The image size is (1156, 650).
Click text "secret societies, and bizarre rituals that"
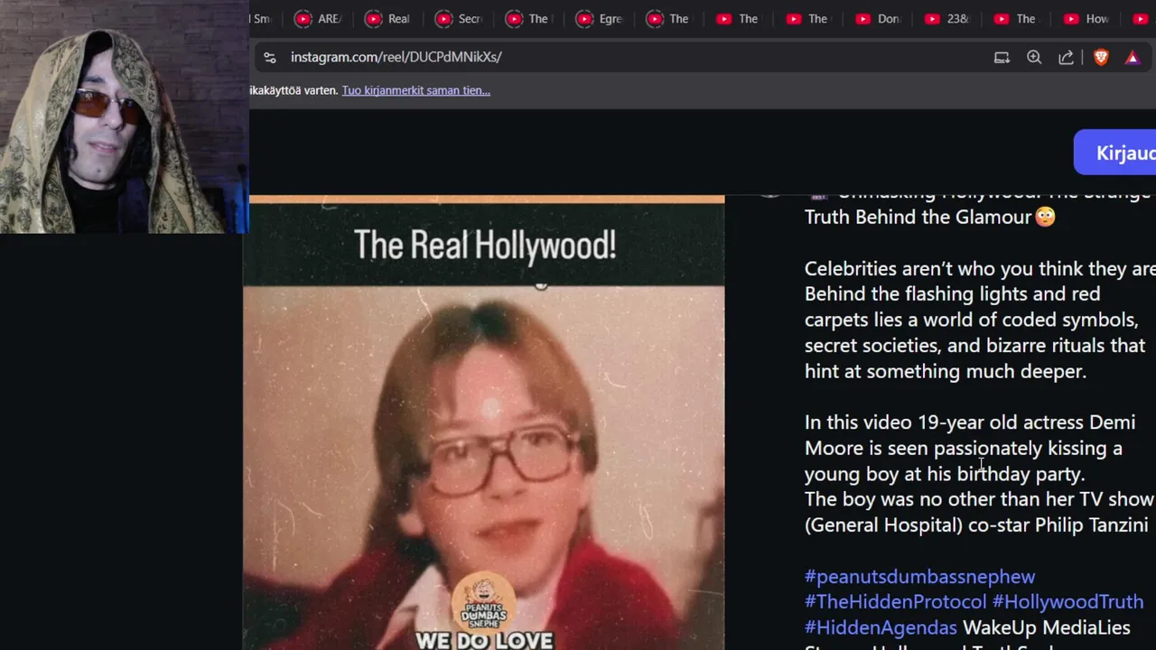pyautogui.click(x=974, y=345)
